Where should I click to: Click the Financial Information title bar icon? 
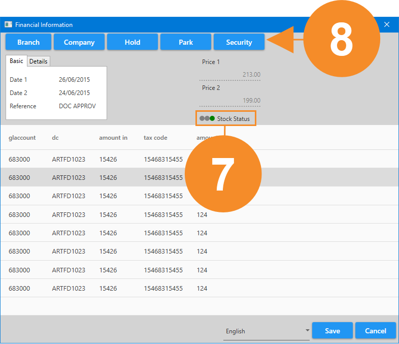pos(8,24)
